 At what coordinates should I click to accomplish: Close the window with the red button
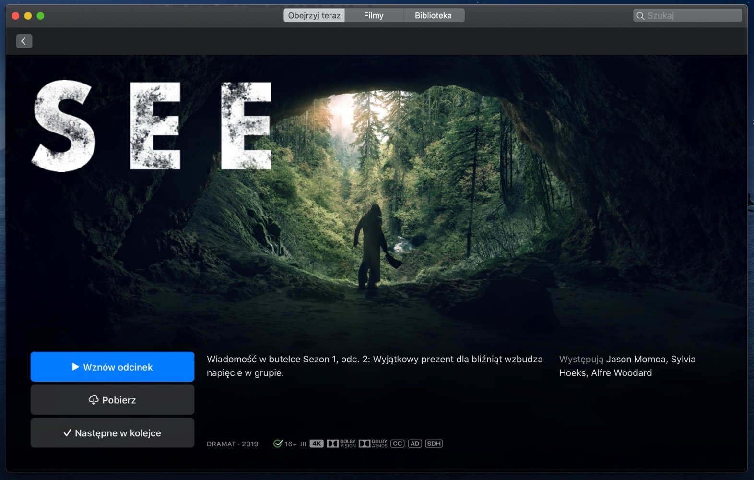tap(15, 16)
